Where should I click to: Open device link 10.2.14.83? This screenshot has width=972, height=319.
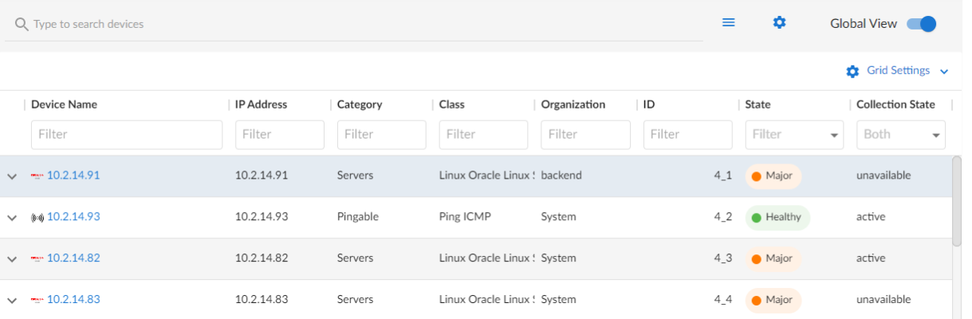pyautogui.click(x=73, y=300)
